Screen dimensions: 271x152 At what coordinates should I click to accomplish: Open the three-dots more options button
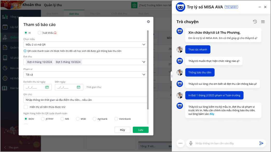180,143
